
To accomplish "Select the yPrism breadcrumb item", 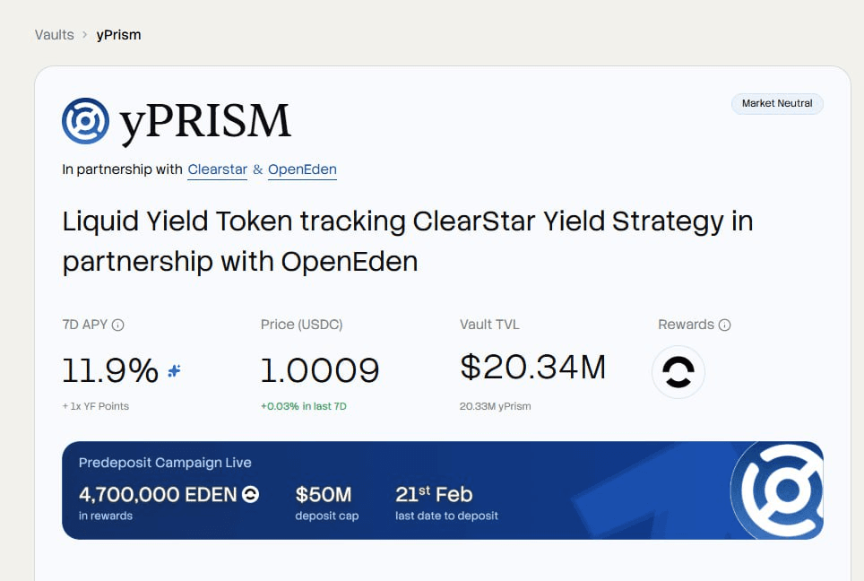I will pyautogui.click(x=118, y=35).
